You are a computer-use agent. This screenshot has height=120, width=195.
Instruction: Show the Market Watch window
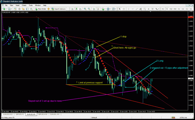tap(15, 9)
